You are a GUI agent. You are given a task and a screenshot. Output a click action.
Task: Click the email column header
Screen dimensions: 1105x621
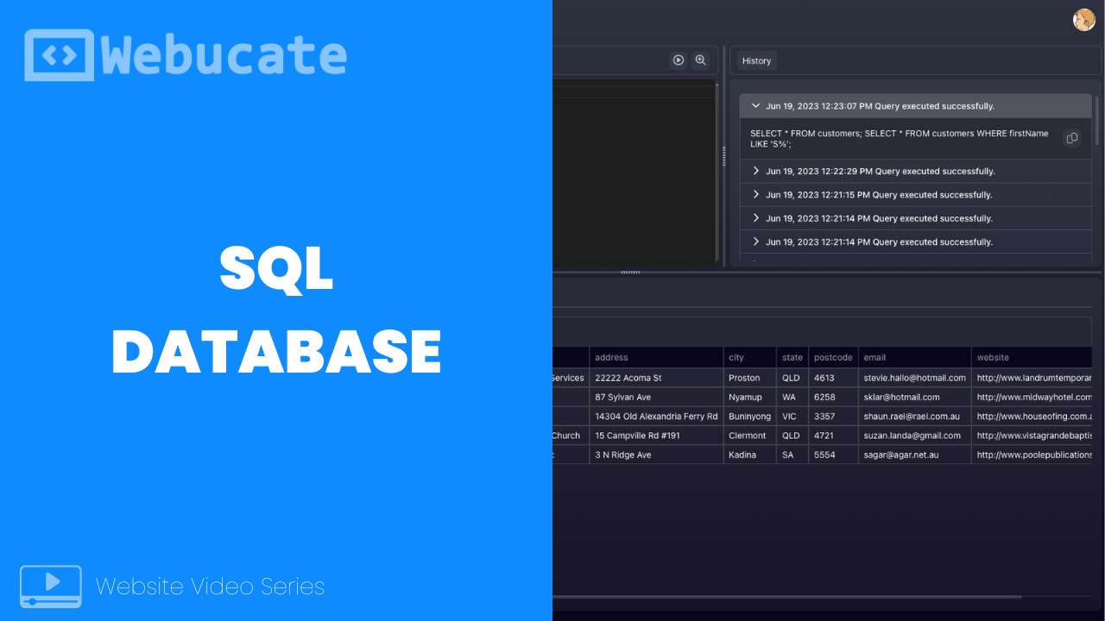tap(915, 357)
